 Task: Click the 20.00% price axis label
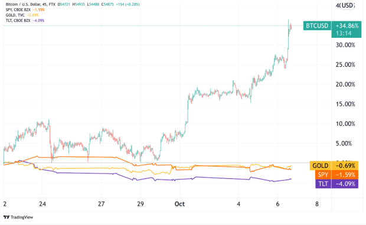(x=345, y=84)
